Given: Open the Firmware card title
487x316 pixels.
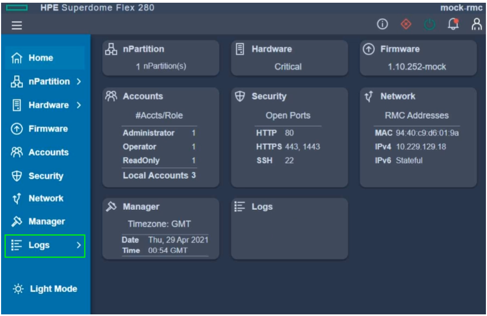Looking at the screenshot, I should click(x=400, y=49).
